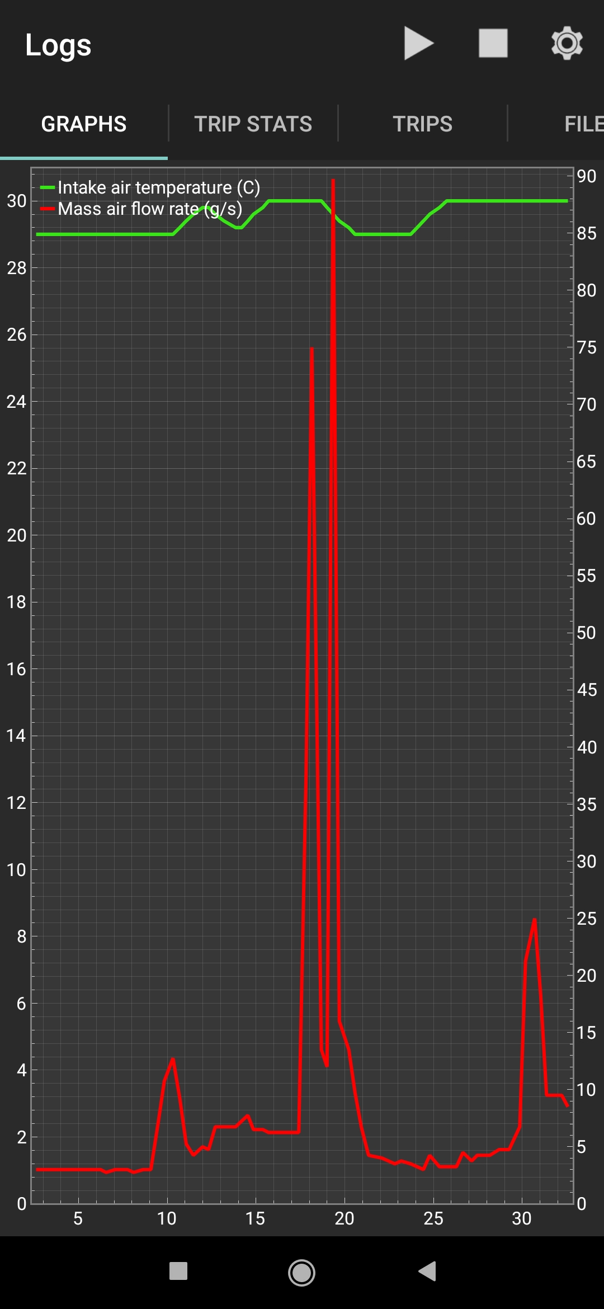This screenshot has height=1309, width=604.
Task: Switch to the TRIP STATS tab
Action: click(x=253, y=124)
